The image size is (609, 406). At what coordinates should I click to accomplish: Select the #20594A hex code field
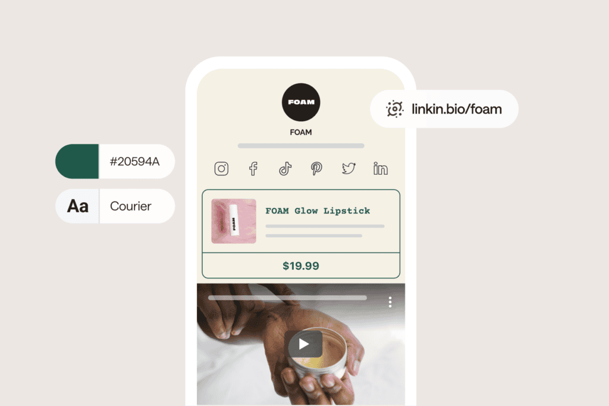pos(135,162)
